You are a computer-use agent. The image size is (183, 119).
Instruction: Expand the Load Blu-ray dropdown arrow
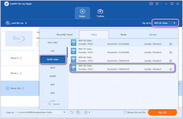[26, 23]
